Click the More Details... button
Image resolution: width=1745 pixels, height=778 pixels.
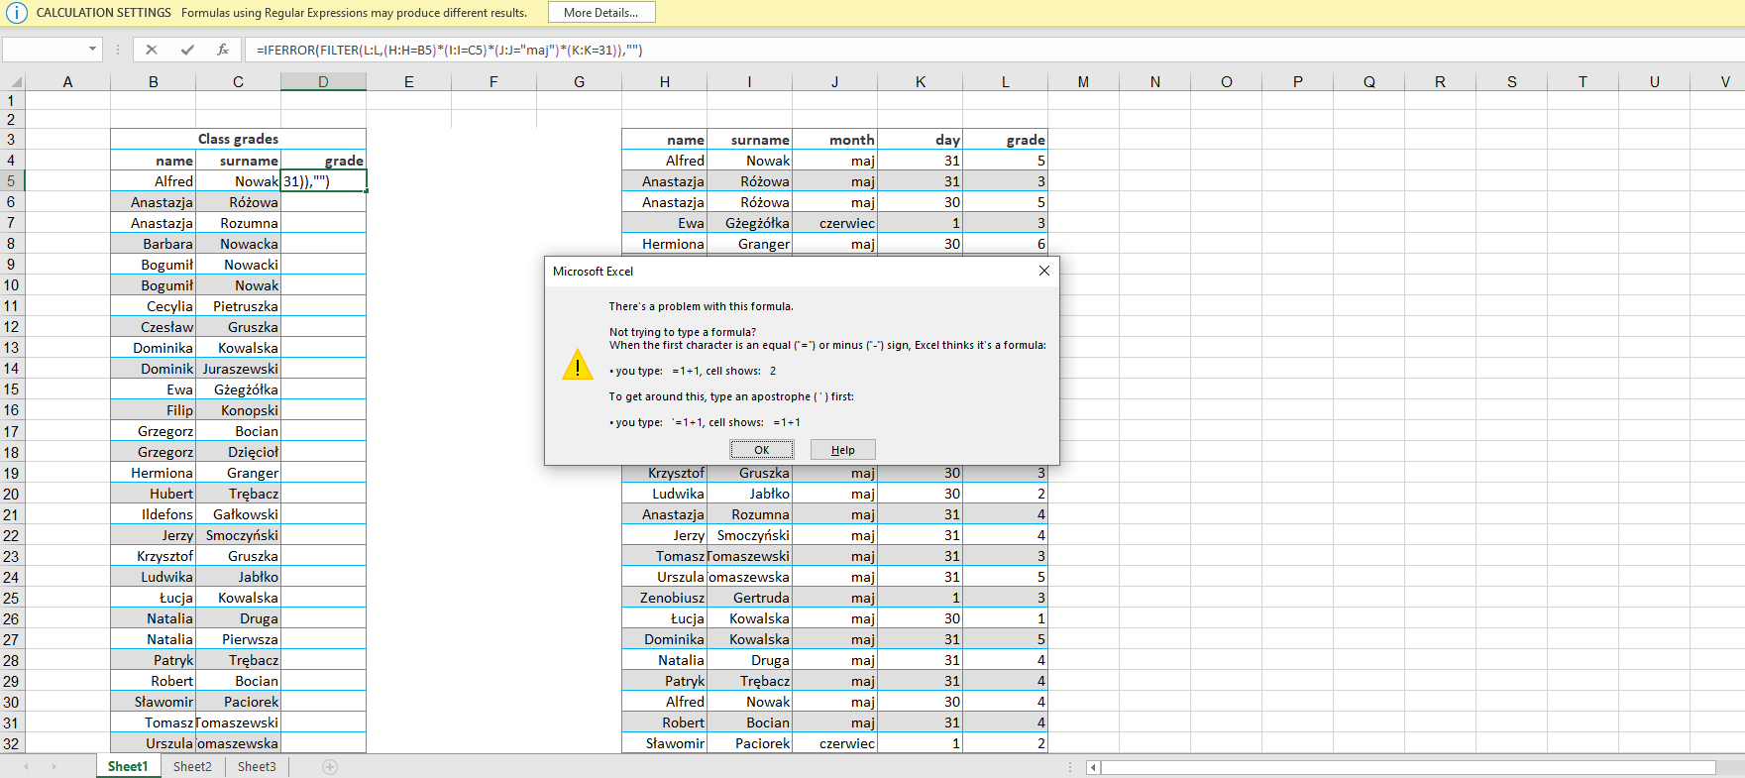(x=601, y=13)
